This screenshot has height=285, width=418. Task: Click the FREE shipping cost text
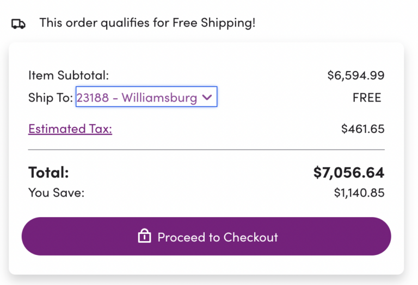click(x=367, y=98)
